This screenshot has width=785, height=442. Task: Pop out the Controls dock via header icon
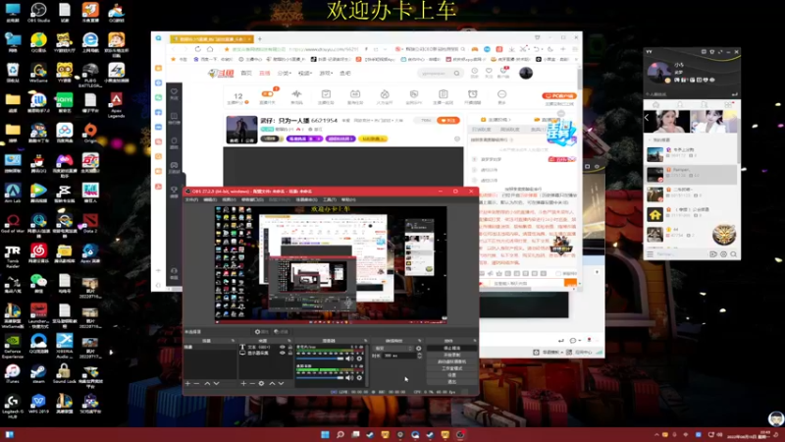pyautogui.click(x=475, y=340)
